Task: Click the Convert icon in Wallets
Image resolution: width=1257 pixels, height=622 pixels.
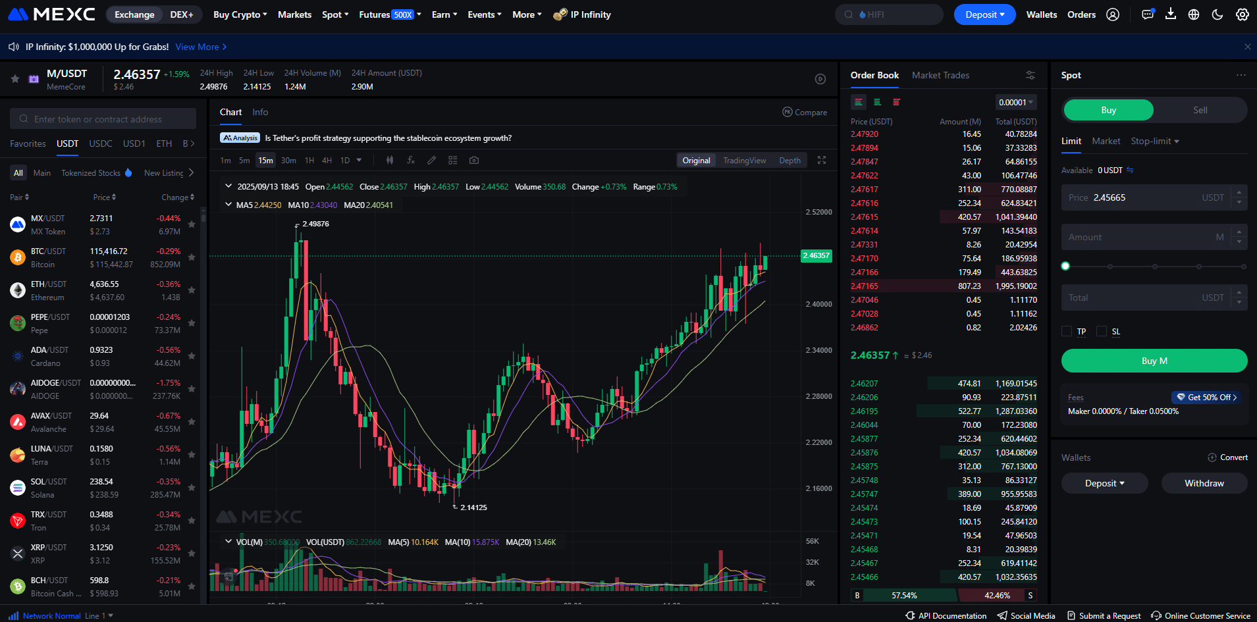Action: coord(1212,457)
